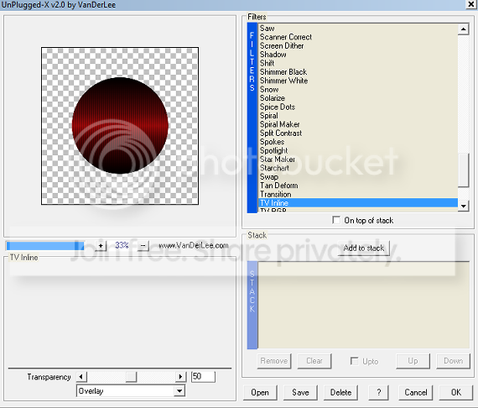
Task: Click the Add to stack button
Action: [x=364, y=248]
